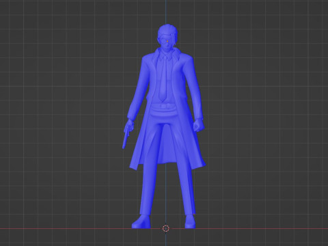The width and height of the screenshot is (328, 246).
Task: Click the hand gripping the pistol
Action: [x=130, y=125]
